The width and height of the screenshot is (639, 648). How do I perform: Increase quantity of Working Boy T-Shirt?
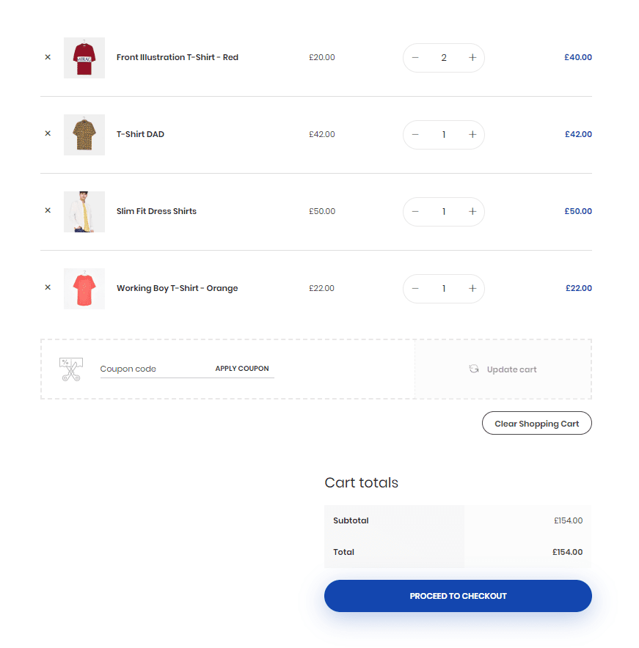[472, 288]
